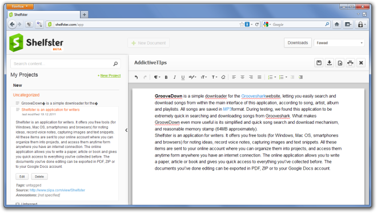Viewport: 377px width, 213px height.
Task: Click the Search content field
Action: point(65,64)
